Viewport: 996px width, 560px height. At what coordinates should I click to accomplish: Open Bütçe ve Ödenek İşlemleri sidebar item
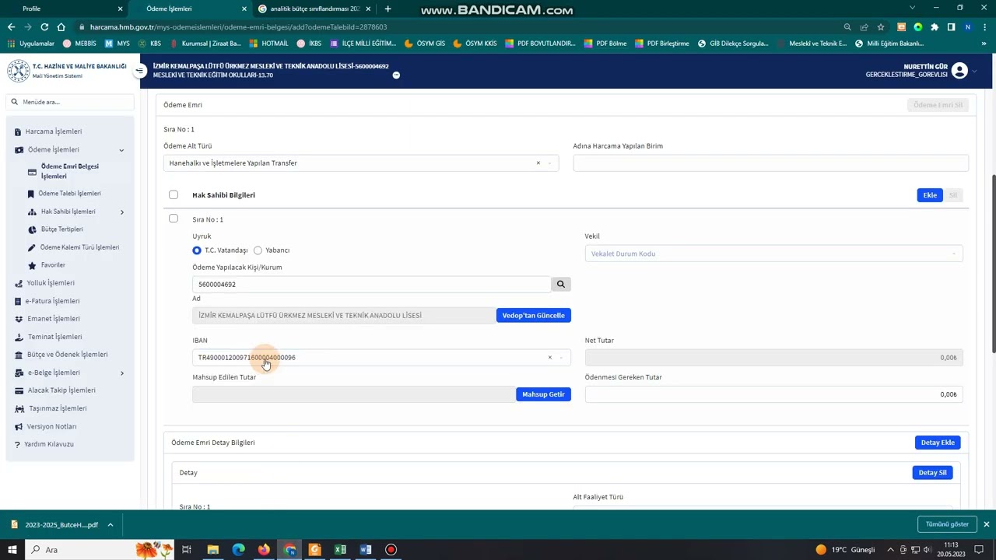[67, 355]
